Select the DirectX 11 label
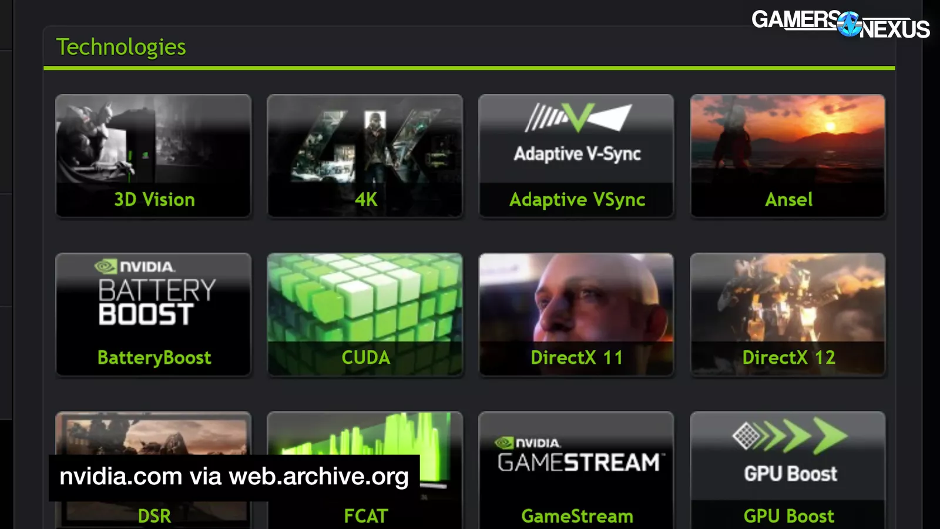Viewport: 940px width, 529px height. click(576, 357)
